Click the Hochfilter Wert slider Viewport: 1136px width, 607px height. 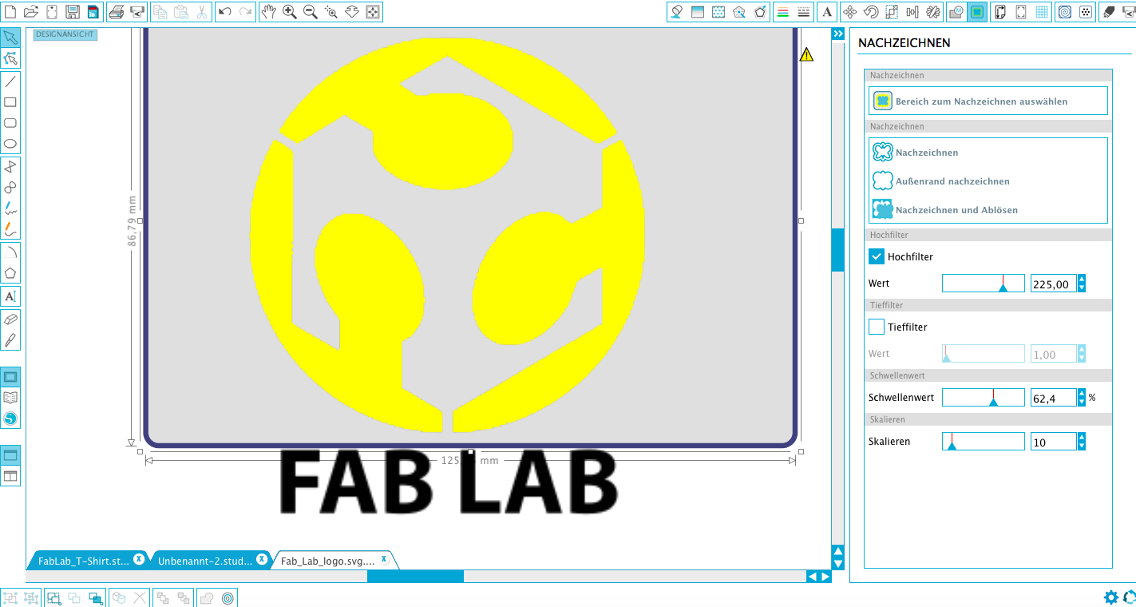(x=983, y=284)
